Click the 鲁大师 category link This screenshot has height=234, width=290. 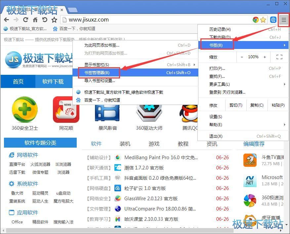[17, 193]
